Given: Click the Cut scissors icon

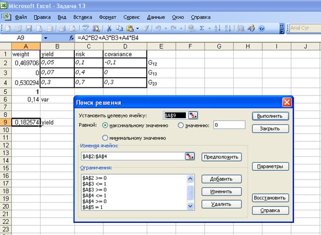Looking at the screenshot, I should 110,28.
